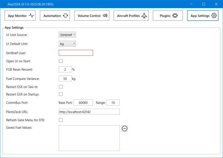This screenshot has width=223, height=158.
Task: Open the App Monitor tab
Action: [x=20, y=16]
